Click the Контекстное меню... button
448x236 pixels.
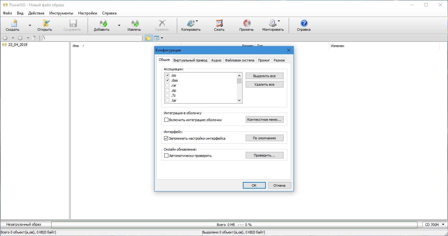pos(265,120)
